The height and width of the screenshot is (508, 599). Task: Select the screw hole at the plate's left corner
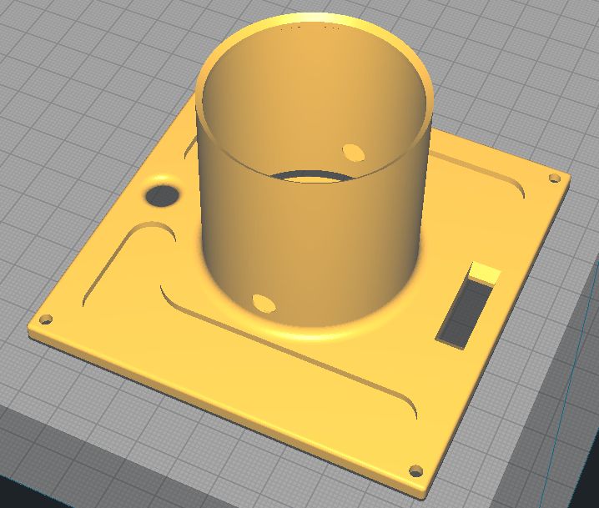(46, 319)
